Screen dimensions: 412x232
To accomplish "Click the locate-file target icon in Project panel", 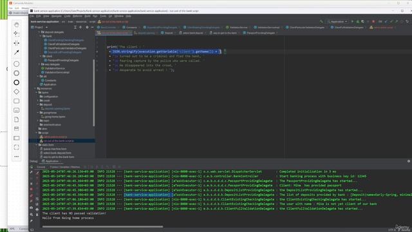I will pyautogui.click(x=80, y=27).
